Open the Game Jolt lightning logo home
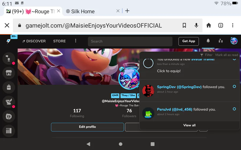 click(x=9, y=41)
